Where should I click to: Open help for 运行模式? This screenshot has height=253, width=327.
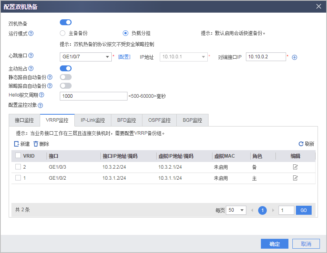[31, 33]
